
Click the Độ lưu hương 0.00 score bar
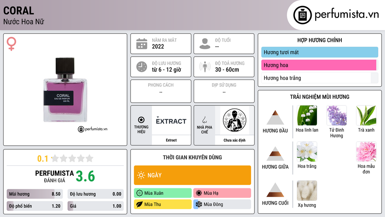[95, 194]
